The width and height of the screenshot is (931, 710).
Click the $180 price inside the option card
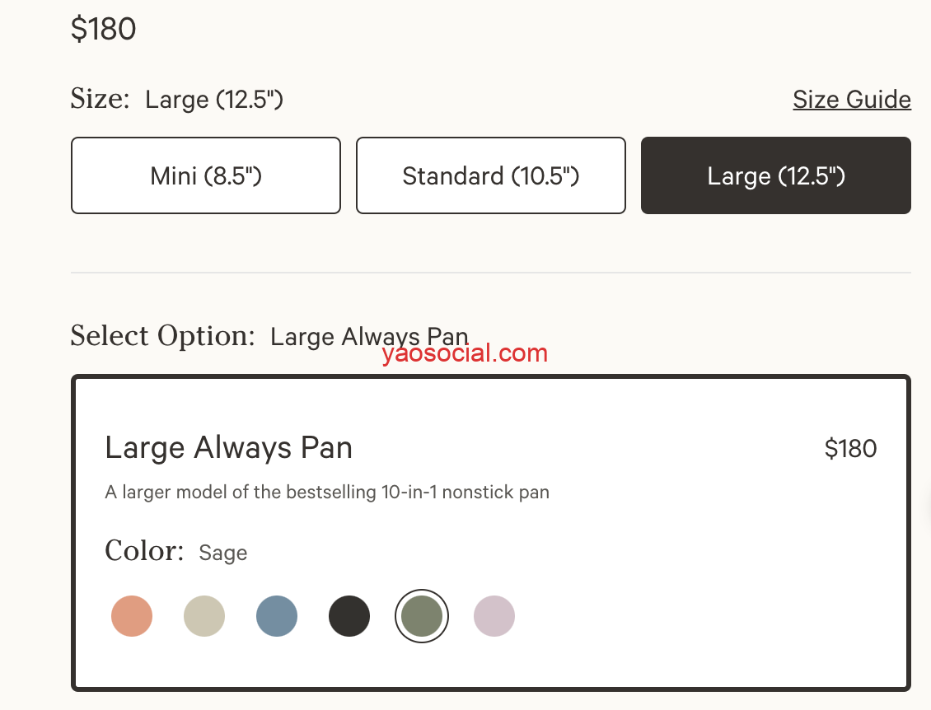(850, 449)
